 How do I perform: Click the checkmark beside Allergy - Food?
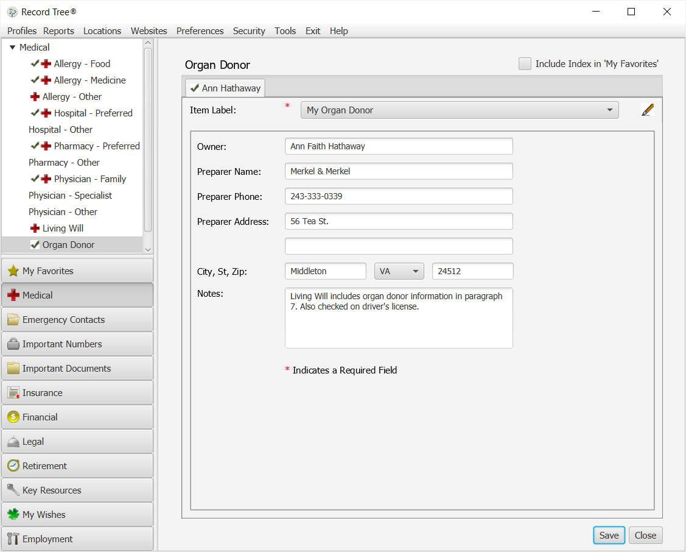coord(33,63)
